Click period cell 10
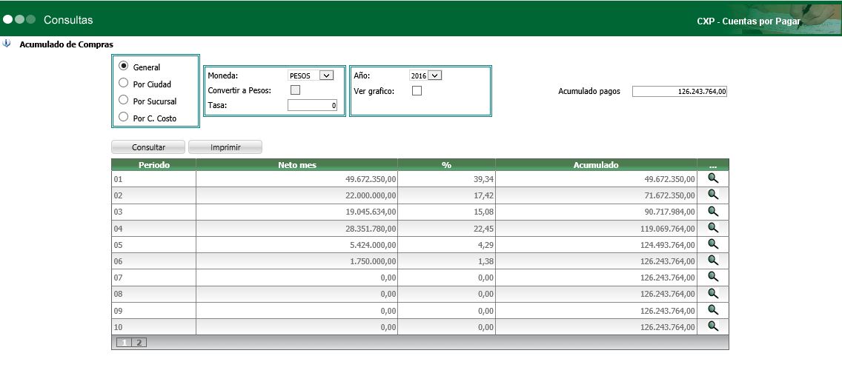 [x=153, y=327]
